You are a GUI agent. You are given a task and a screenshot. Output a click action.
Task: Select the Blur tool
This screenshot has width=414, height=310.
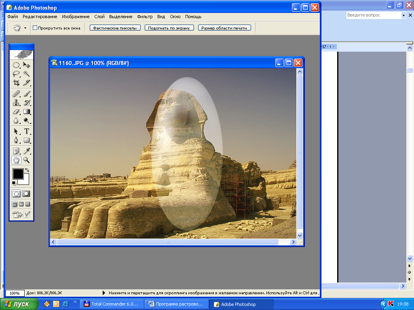tap(16, 121)
